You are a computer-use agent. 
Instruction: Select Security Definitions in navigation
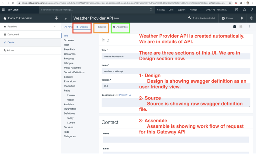click(74, 72)
